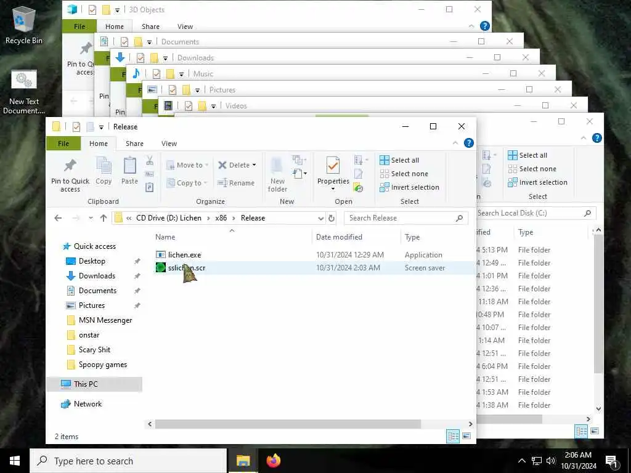Open the Copy to dropdown
631x473 pixels.
(187, 183)
